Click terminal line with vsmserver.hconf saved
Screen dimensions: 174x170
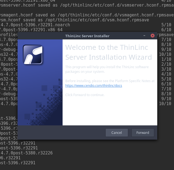(x=87, y=5)
